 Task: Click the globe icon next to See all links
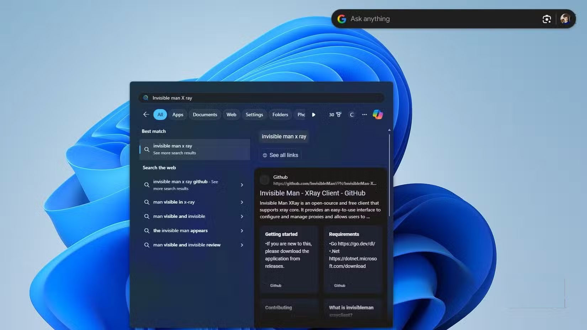click(x=264, y=155)
